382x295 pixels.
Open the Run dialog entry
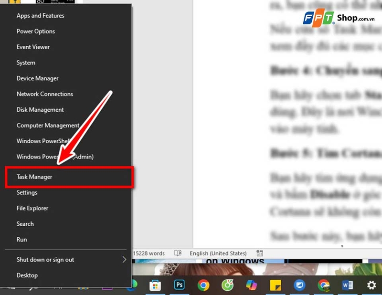[x=66, y=240]
